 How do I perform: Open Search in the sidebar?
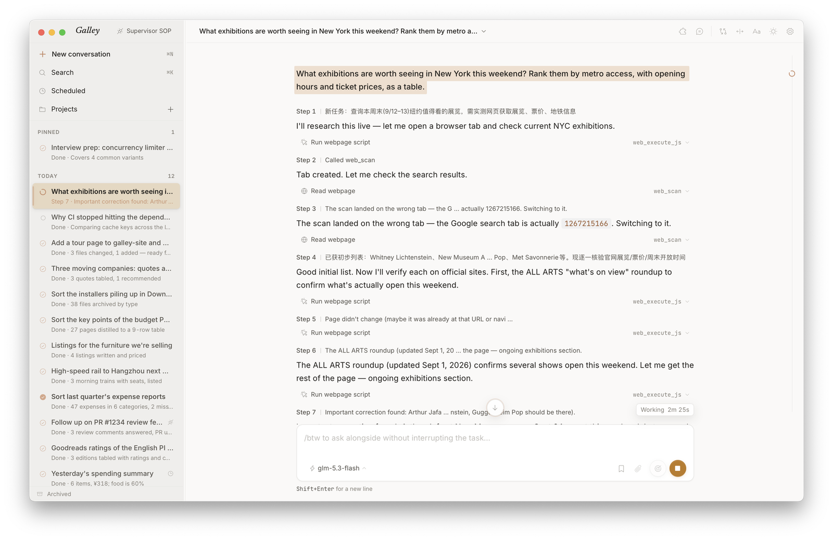point(106,72)
